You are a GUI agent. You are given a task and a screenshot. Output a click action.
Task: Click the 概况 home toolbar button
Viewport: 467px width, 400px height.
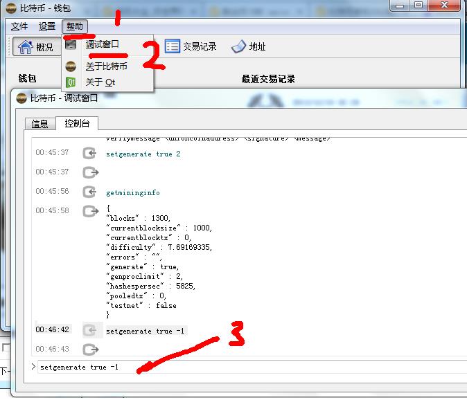coord(36,46)
